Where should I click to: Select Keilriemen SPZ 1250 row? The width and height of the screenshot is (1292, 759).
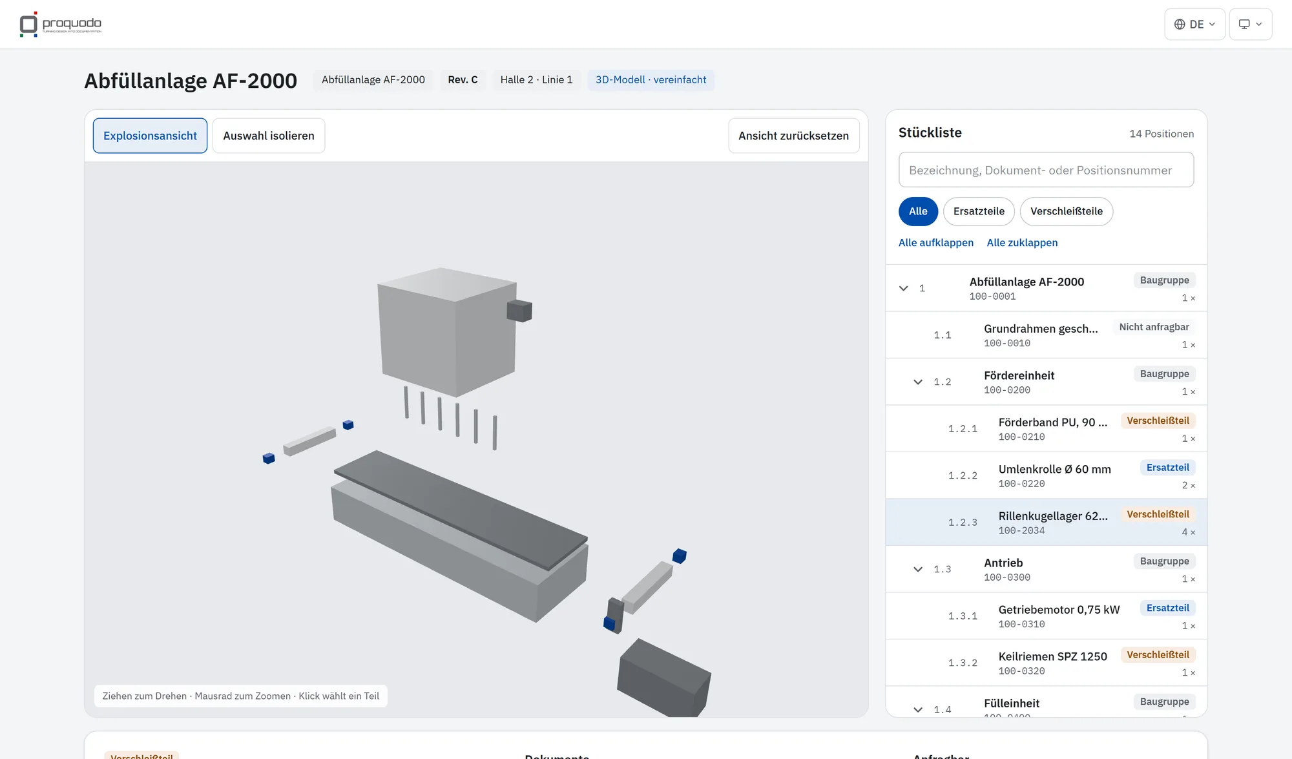[1046, 663]
